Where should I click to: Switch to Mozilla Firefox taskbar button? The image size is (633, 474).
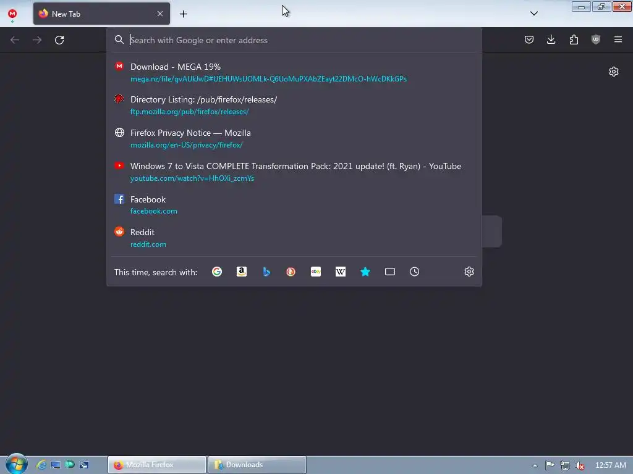pyautogui.click(x=157, y=465)
